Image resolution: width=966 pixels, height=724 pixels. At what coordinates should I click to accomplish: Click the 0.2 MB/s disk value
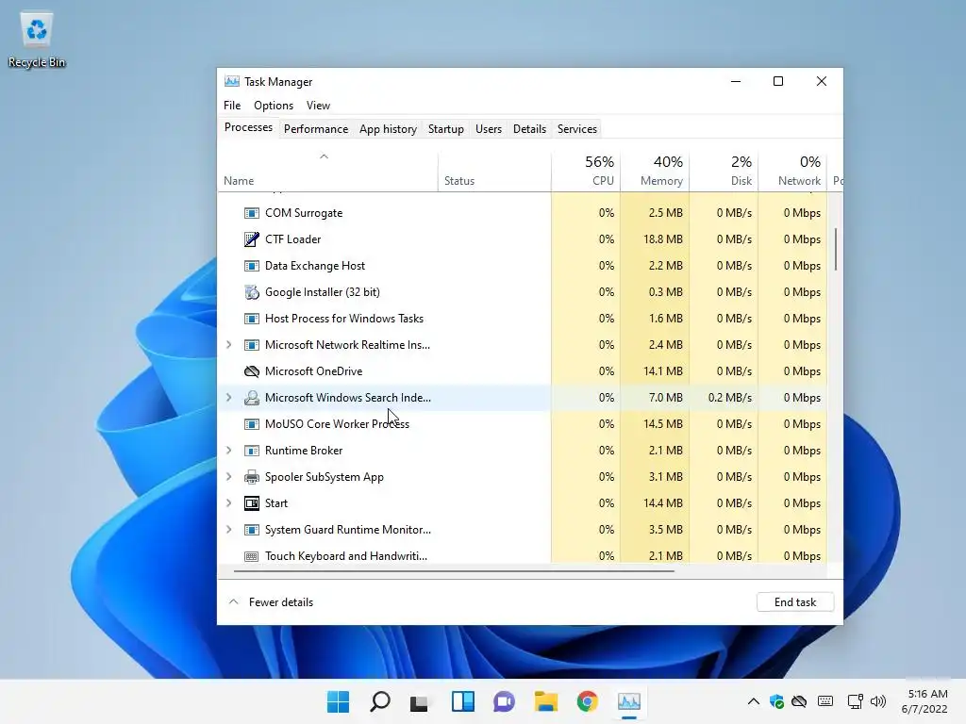click(730, 398)
